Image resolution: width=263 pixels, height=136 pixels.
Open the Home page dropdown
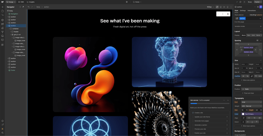tap(137, 2)
